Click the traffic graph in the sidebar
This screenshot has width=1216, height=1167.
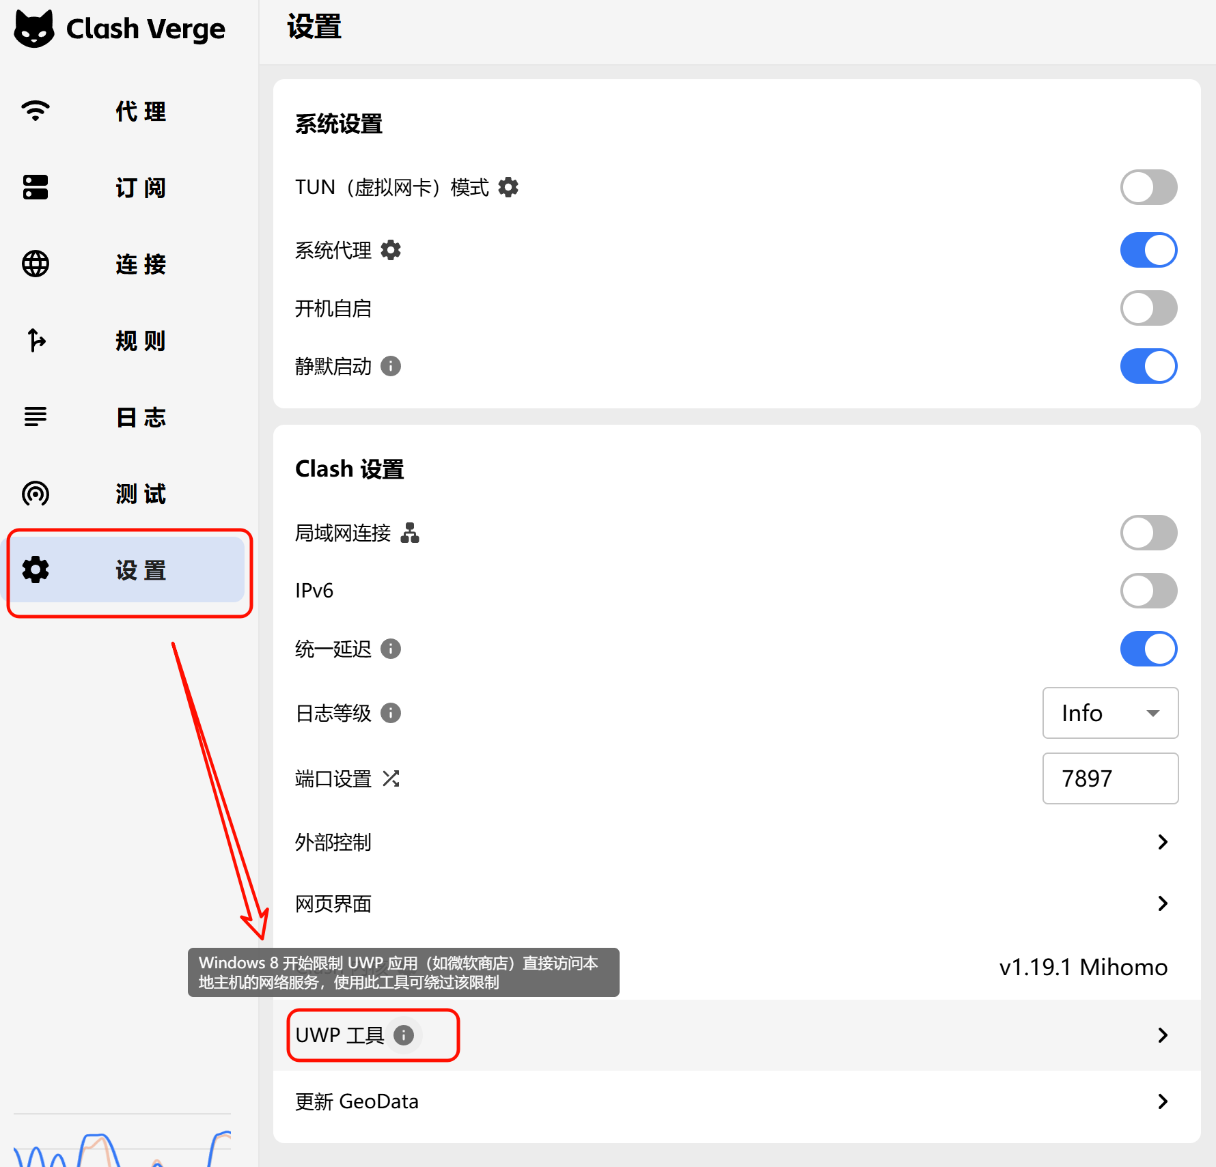[122, 1147]
